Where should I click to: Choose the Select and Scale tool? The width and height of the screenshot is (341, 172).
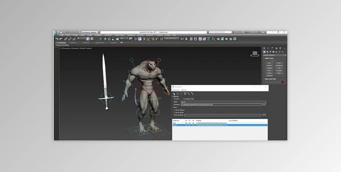114,39
